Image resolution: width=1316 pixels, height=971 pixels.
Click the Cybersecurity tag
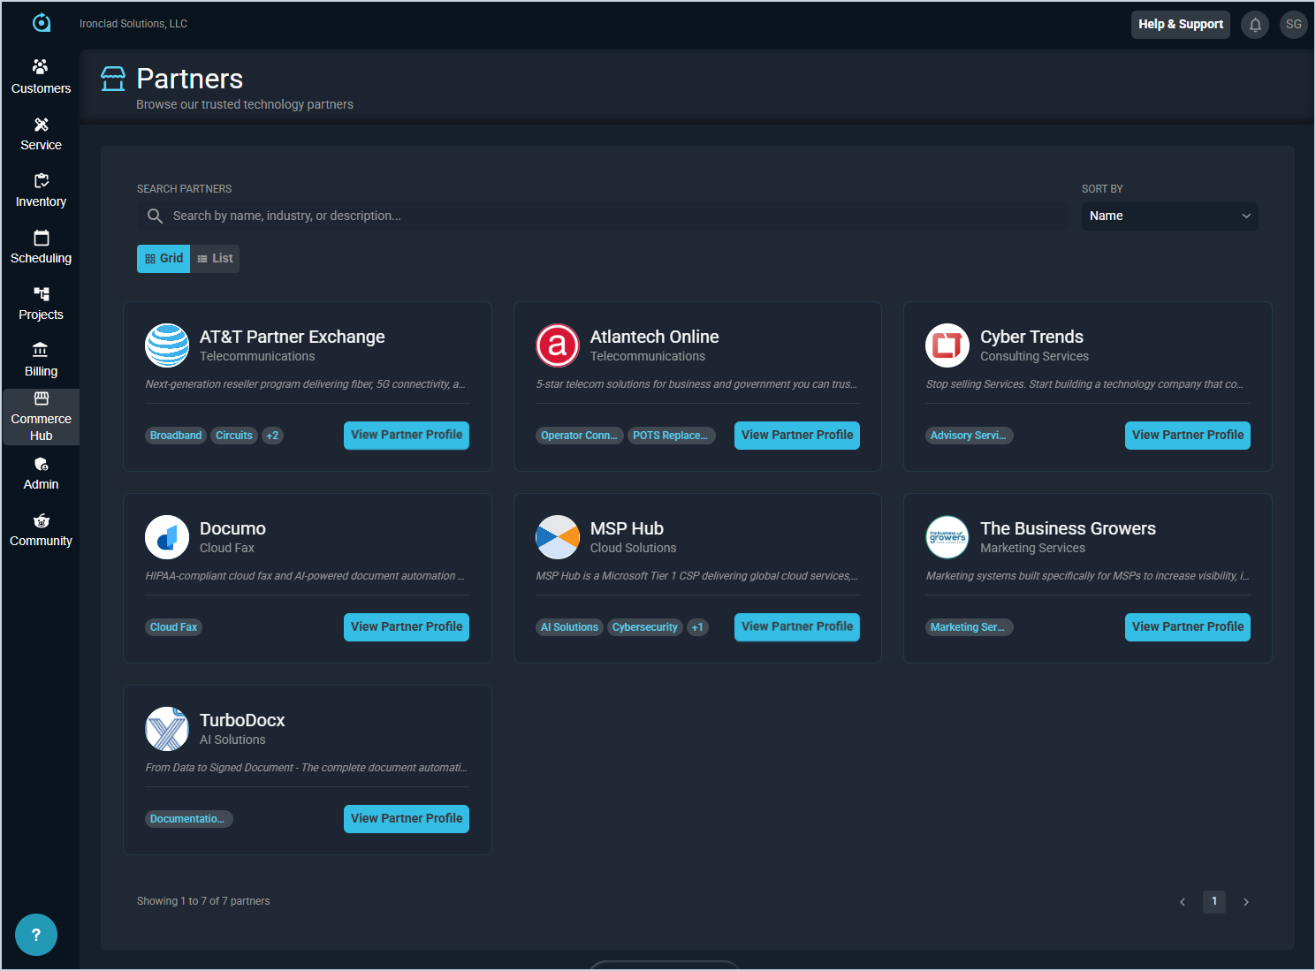point(645,627)
